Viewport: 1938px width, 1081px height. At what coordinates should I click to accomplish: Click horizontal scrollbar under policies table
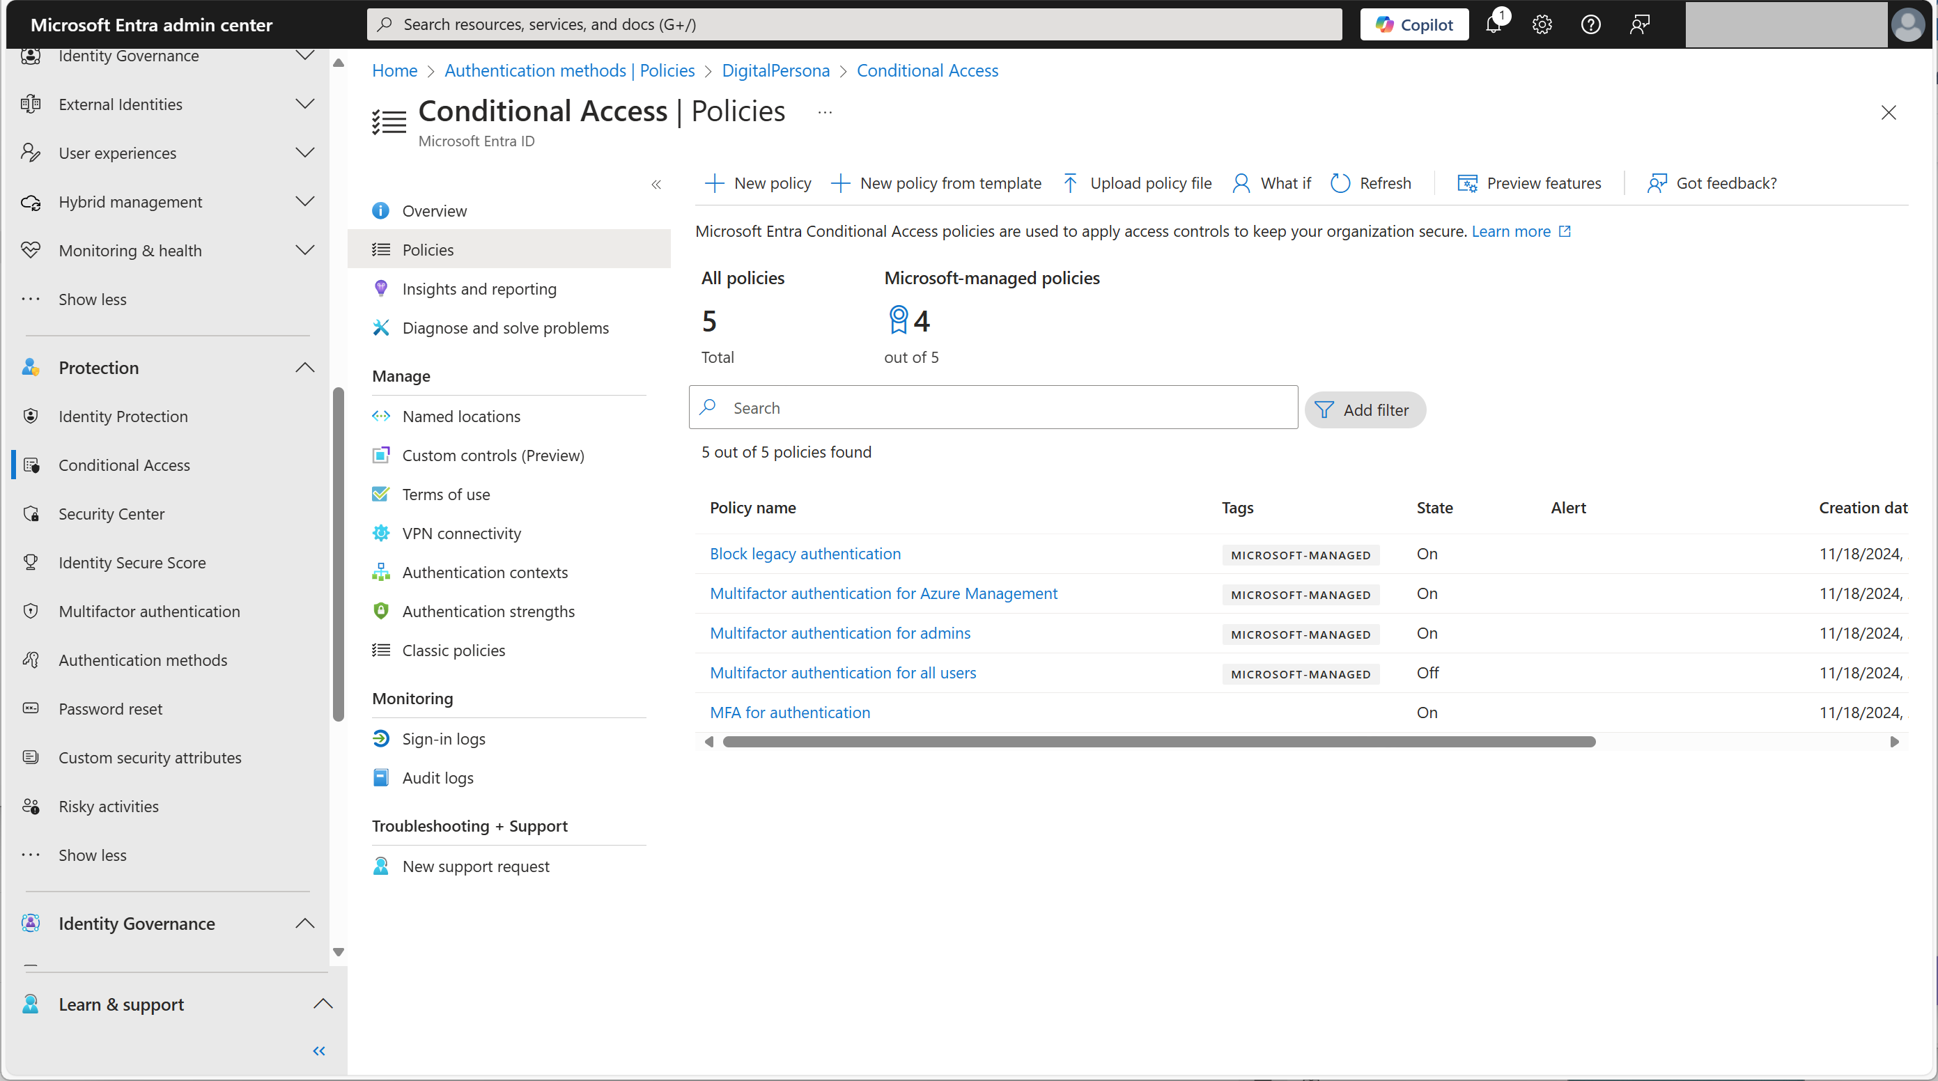coord(1158,742)
